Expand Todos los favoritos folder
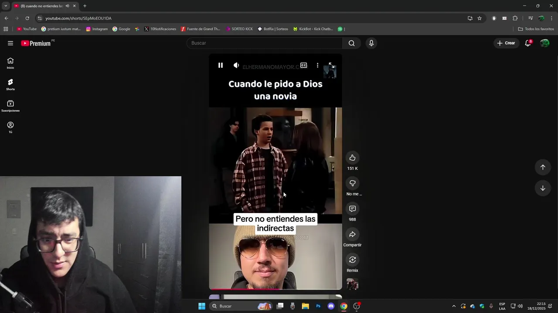 pos(536,29)
